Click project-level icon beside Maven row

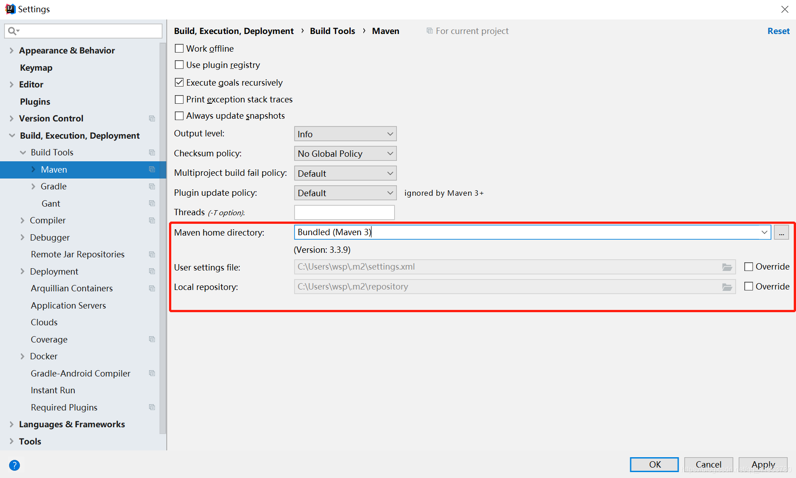[x=152, y=169]
